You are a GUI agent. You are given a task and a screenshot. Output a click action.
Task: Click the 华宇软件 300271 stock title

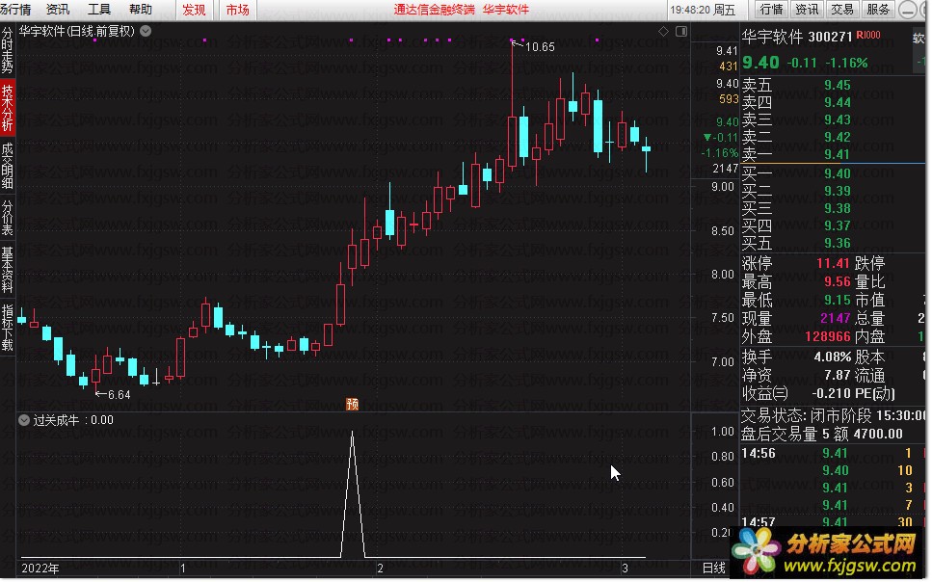(796, 37)
